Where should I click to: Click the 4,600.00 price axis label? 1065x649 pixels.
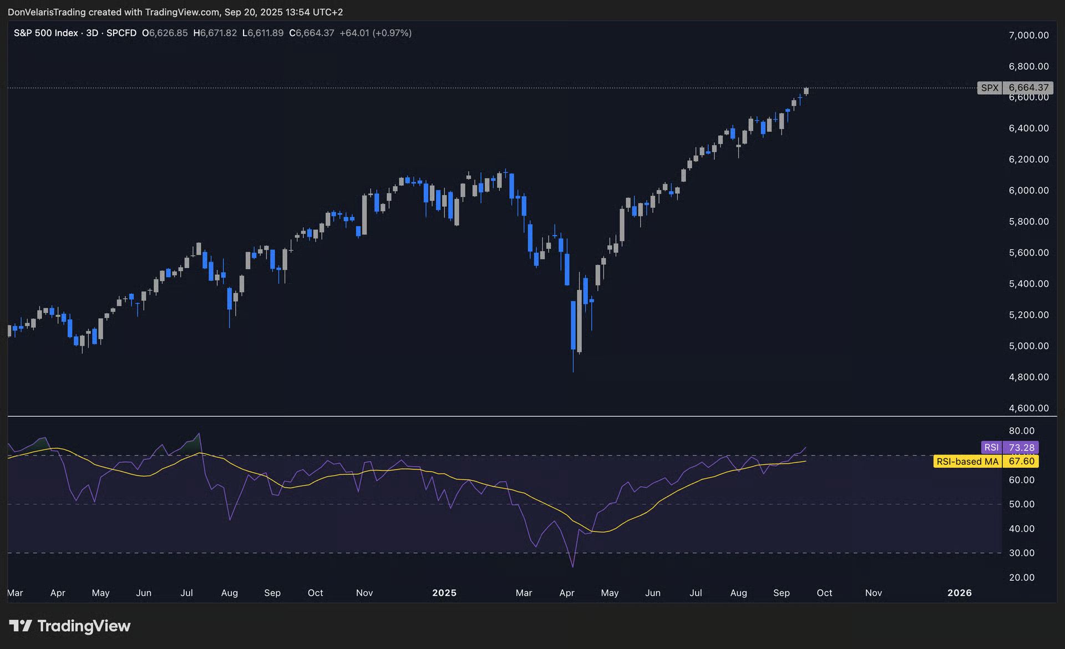click(1028, 408)
